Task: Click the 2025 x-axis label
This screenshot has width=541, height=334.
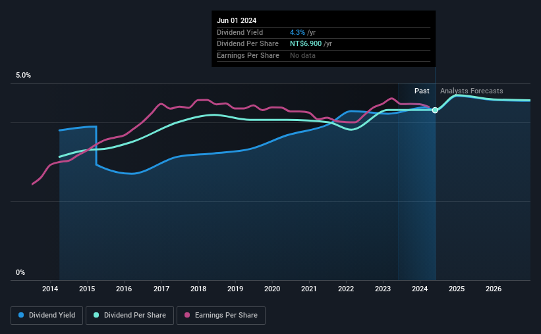Action: click(457, 289)
